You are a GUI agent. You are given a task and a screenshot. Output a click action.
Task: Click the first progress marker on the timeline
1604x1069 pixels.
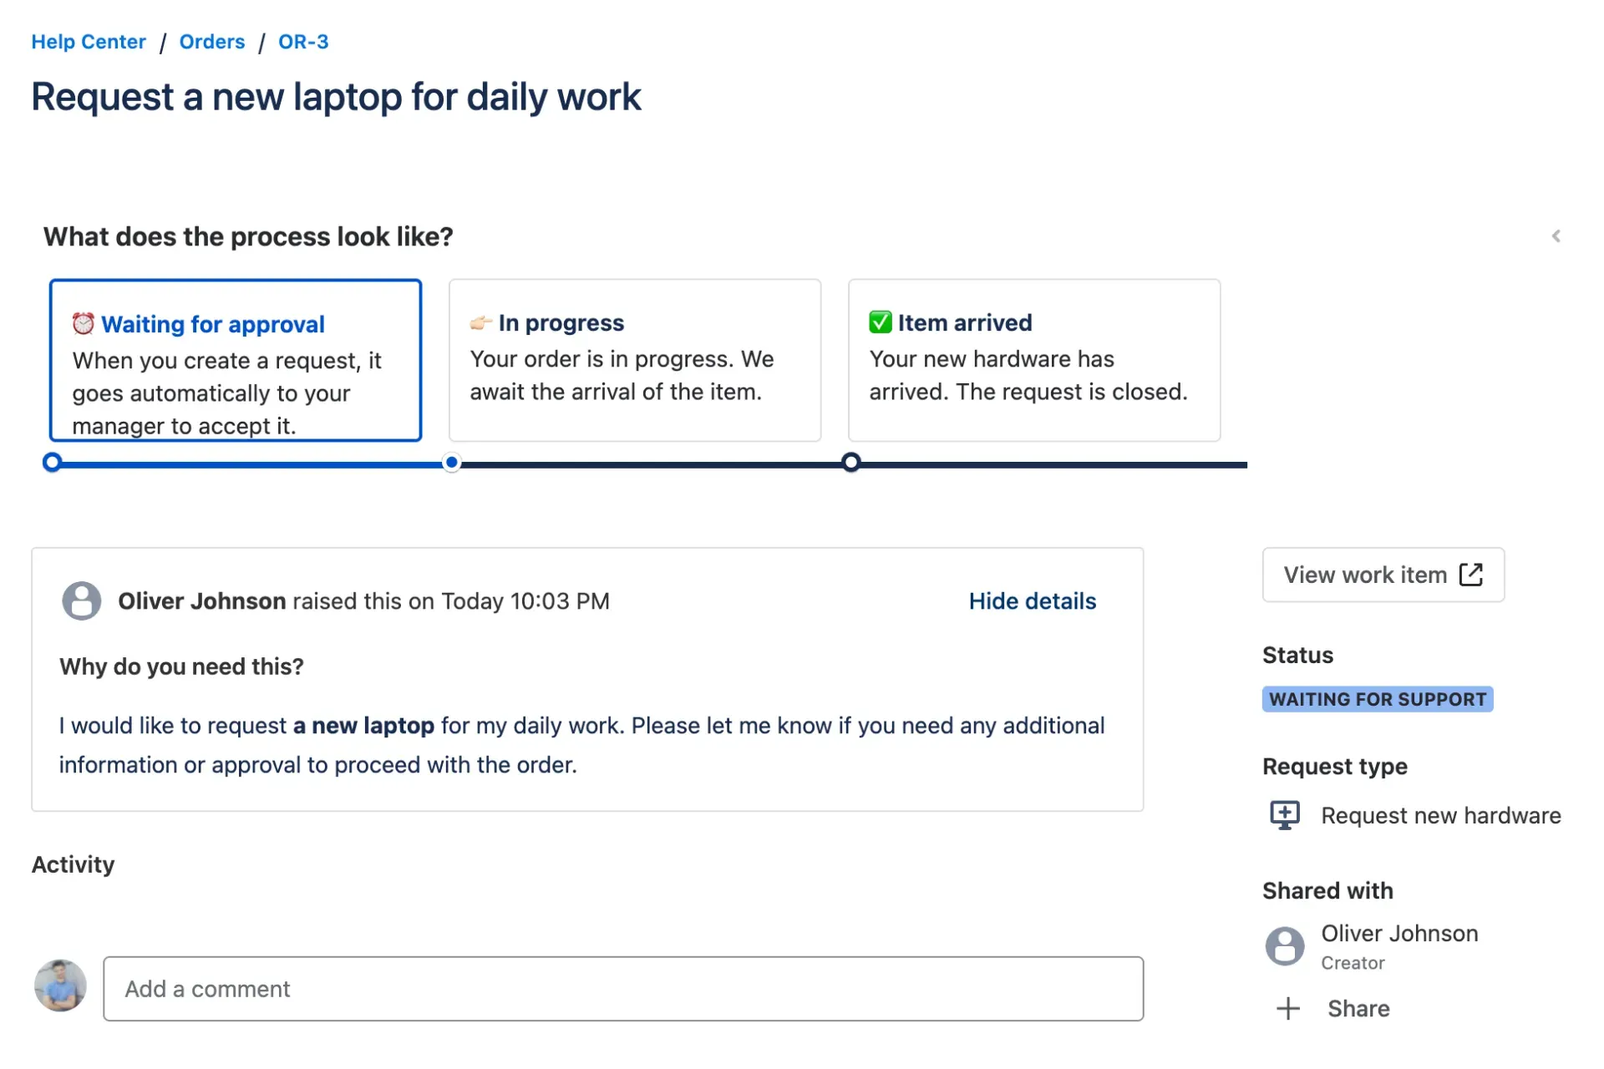pyautogui.click(x=52, y=463)
